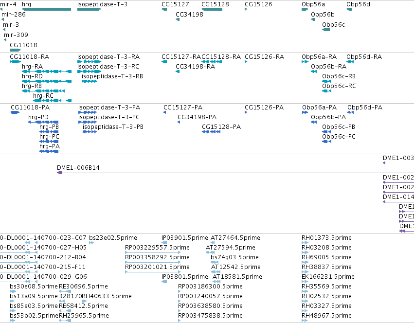
Task: Click the RH48967.5prime EST label
Action: pos(326,315)
